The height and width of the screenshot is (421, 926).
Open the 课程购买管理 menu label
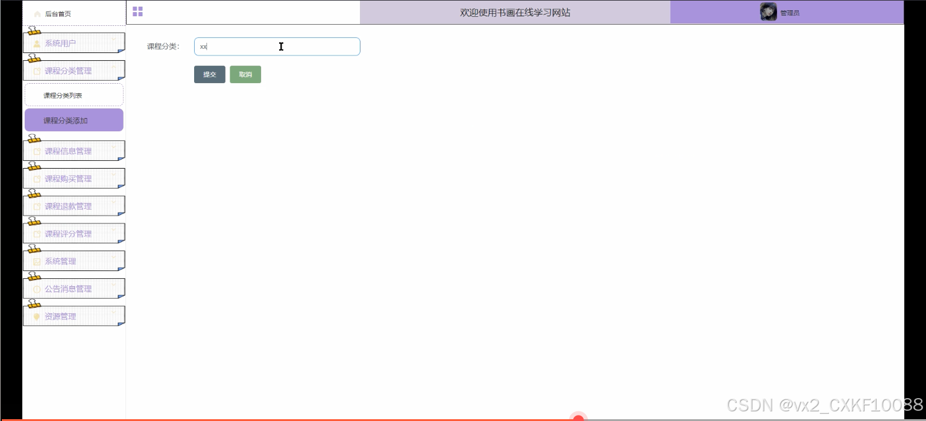click(x=68, y=179)
